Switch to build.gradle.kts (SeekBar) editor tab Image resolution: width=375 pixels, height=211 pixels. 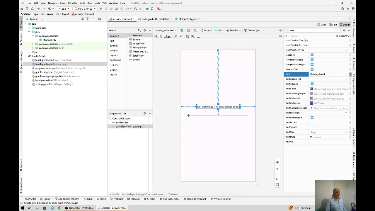[x=155, y=19]
